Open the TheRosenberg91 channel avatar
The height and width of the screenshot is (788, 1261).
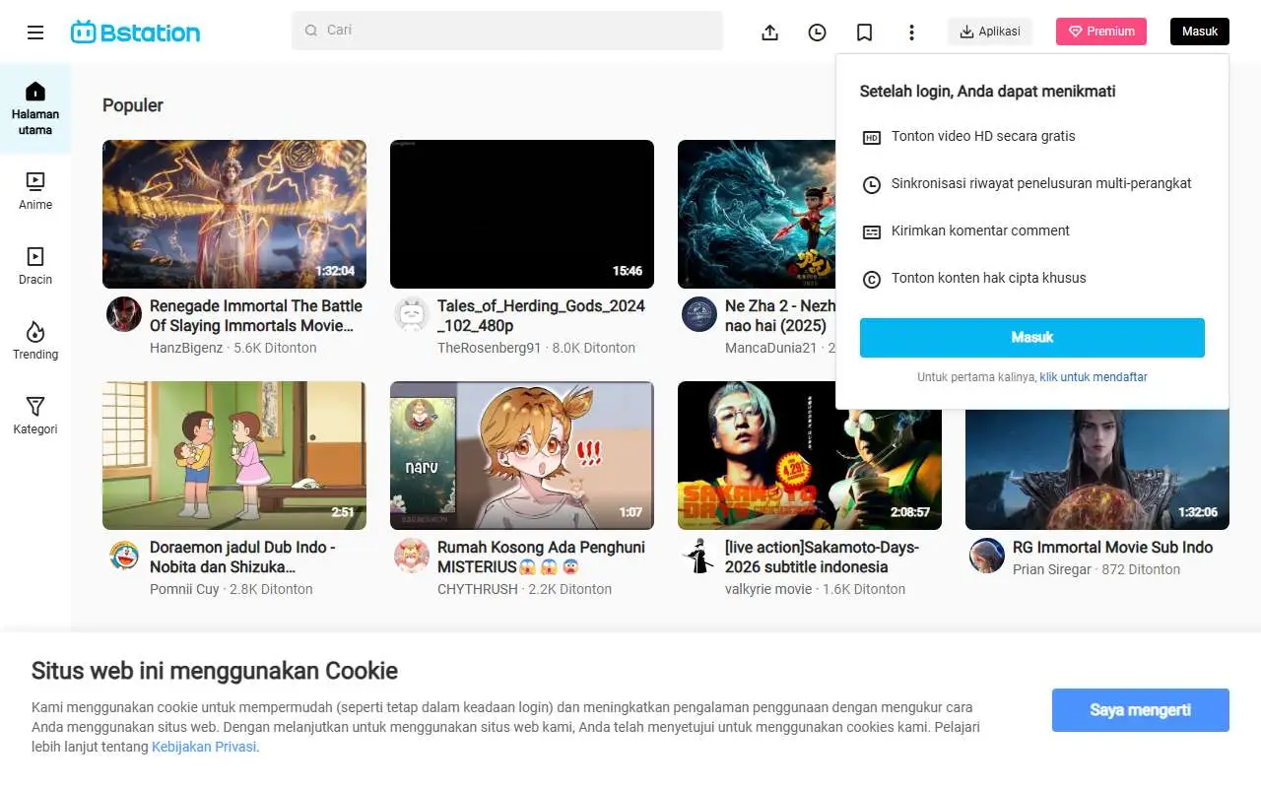tap(412, 314)
